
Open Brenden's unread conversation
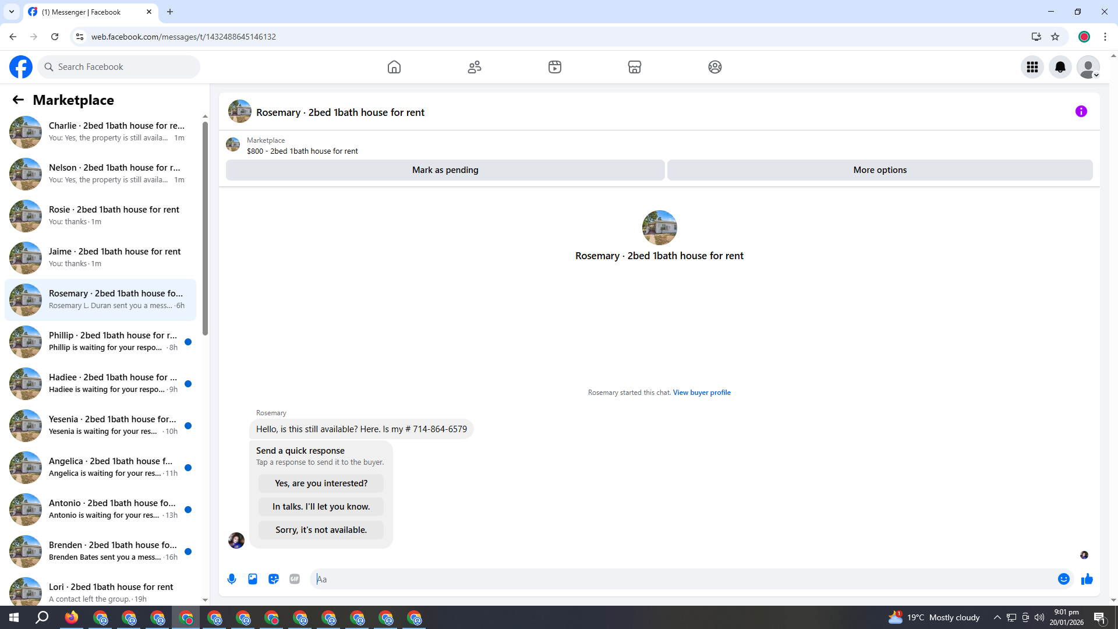tap(100, 552)
